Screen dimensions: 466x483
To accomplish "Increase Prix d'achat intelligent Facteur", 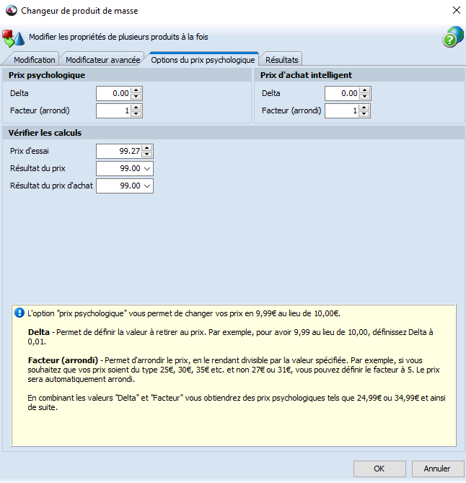I will point(364,108).
